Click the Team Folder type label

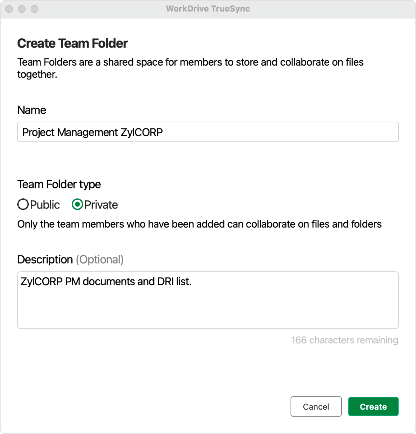[x=59, y=184]
